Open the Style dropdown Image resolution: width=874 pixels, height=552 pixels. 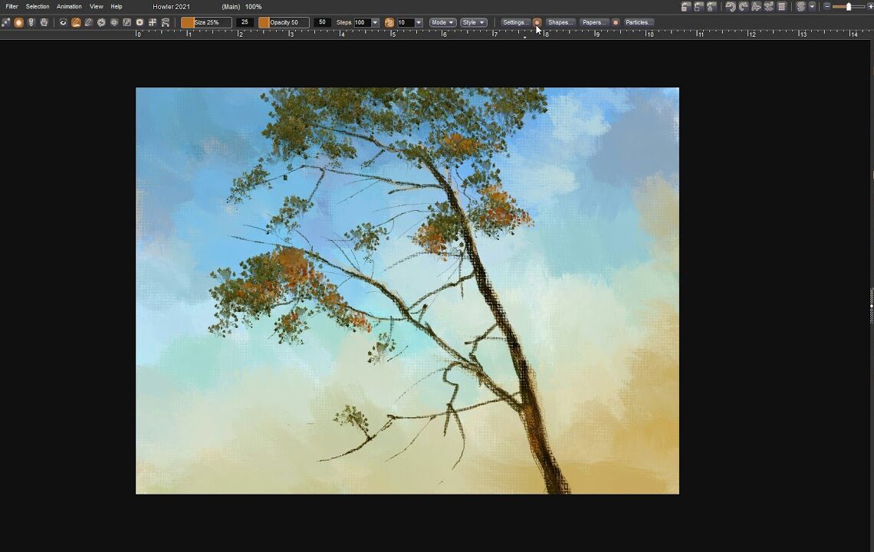click(473, 23)
